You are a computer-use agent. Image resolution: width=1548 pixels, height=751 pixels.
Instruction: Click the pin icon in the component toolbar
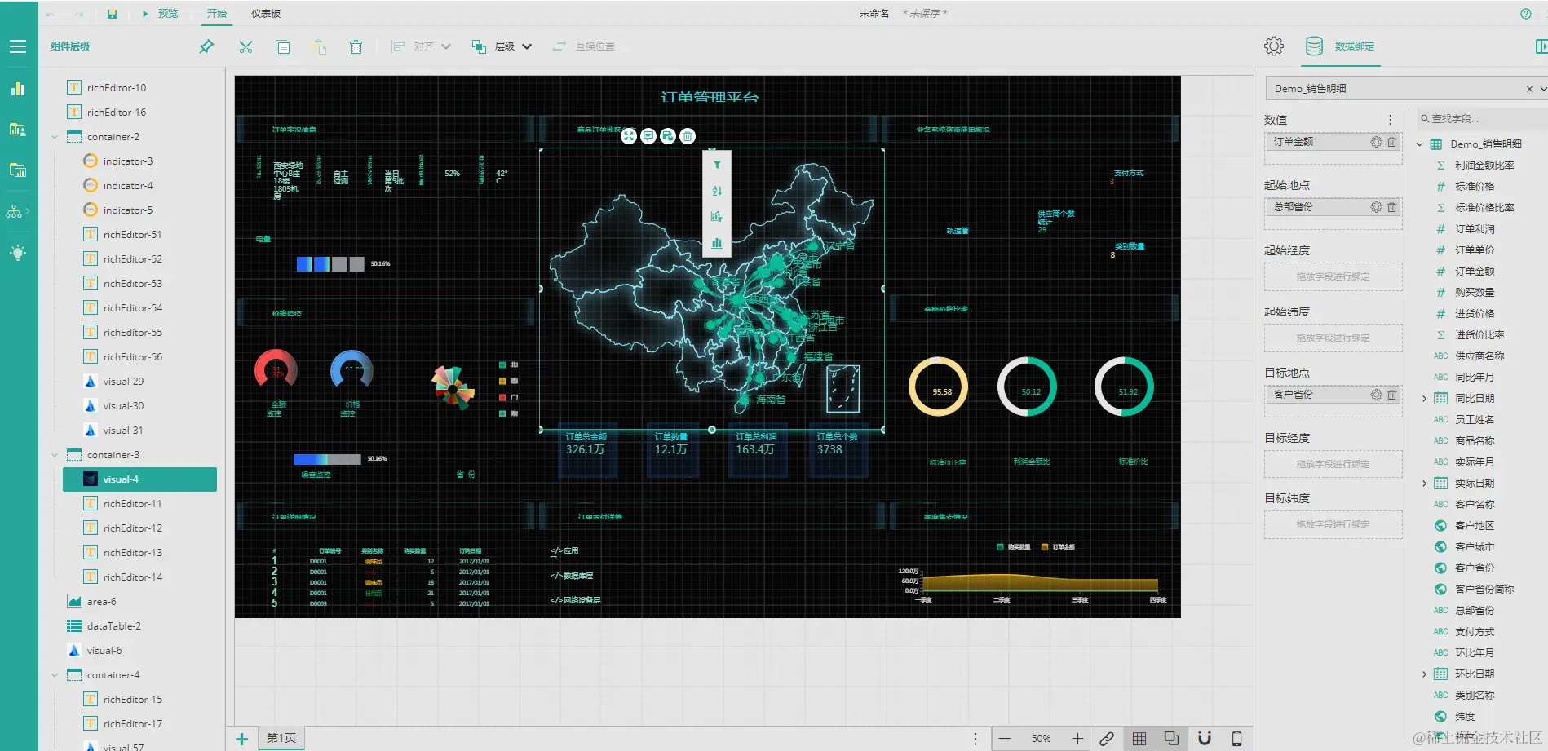click(x=206, y=46)
